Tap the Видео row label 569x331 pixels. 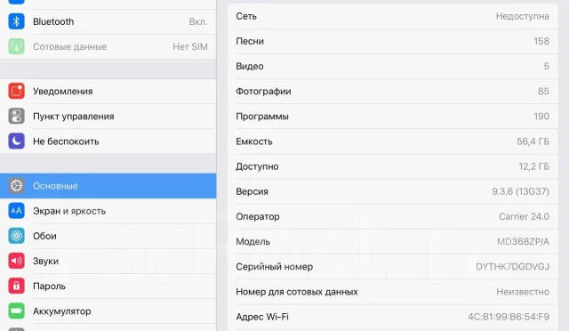tap(250, 67)
